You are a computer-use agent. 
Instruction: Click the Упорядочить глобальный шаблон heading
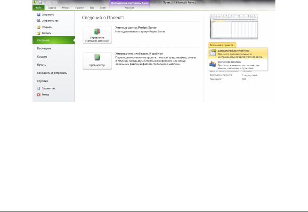click(139, 54)
